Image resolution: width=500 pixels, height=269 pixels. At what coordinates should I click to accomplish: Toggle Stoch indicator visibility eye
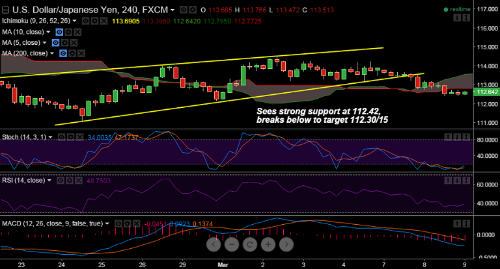(61, 137)
